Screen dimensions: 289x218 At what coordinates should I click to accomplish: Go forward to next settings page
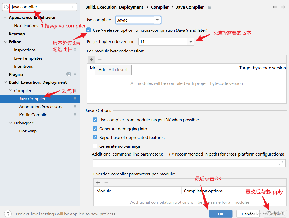point(283,7)
